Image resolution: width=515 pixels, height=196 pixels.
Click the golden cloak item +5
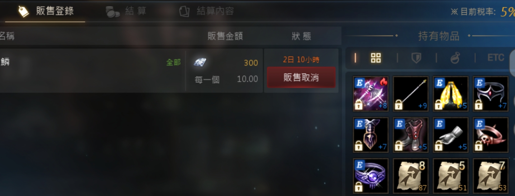coord(451,94)
